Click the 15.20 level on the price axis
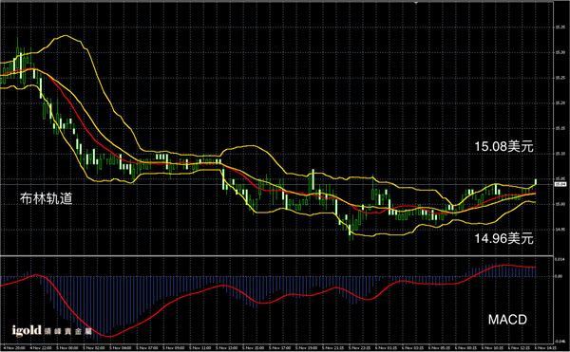Viewport: 570px width, 352px height. 560,103
